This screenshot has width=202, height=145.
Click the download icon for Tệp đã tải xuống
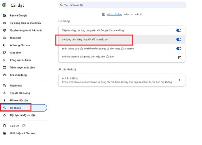pos(4,93)
